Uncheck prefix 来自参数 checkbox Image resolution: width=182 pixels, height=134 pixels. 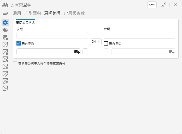coord(19,43)
